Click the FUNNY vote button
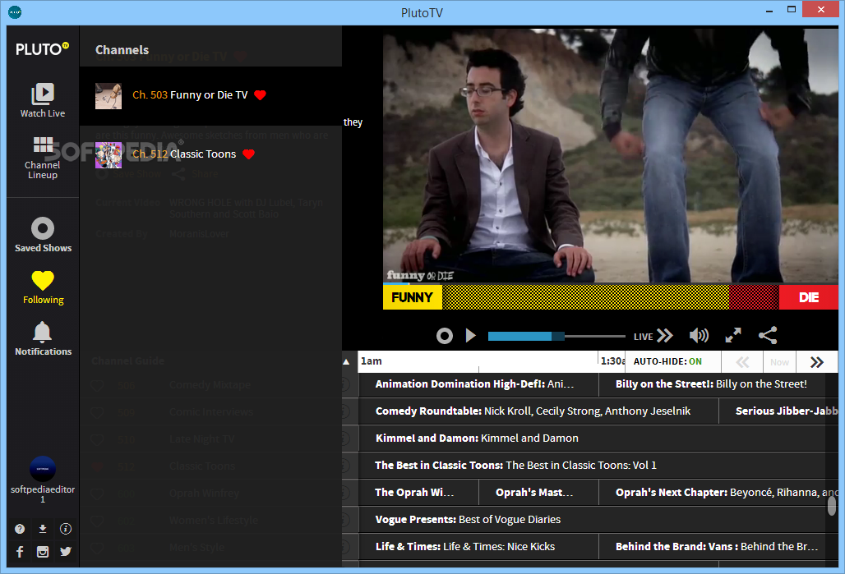The height and width of the screenshot is (574, 845). click(x=413, y=297)
